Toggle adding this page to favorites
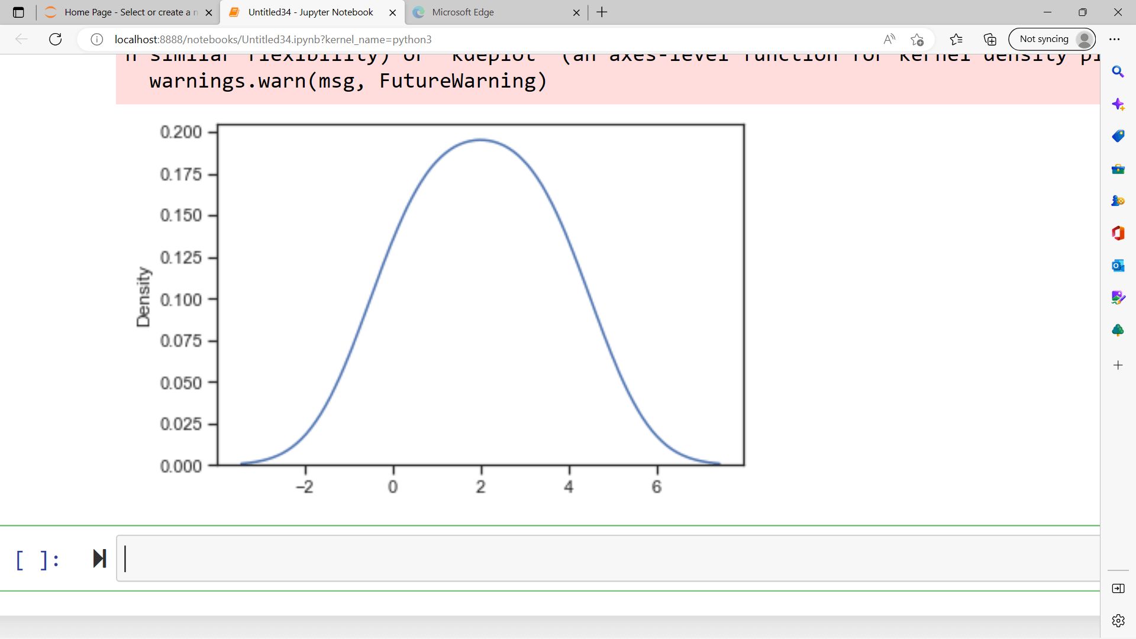Screen dimensions: 1136x639 coord(918,40)
